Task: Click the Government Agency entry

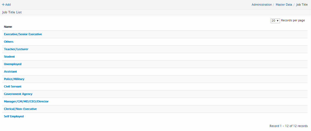Action: point(18,94)
